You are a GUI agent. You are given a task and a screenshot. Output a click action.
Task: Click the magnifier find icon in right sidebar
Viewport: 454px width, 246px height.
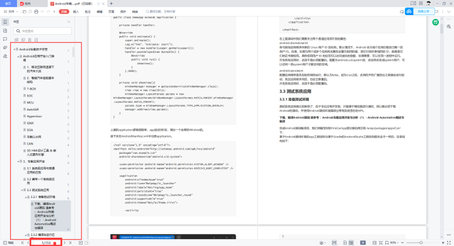pyautogui.click(x=449, y=26)
